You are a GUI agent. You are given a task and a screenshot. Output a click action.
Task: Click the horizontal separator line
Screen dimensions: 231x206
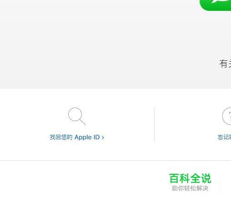(115, 160)
